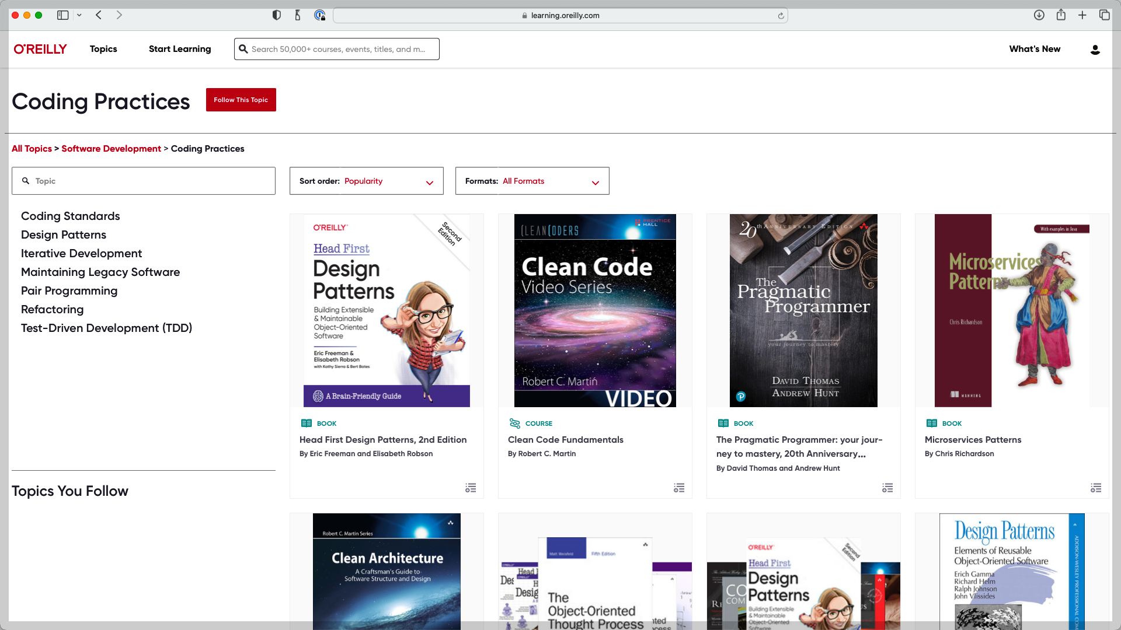Screen dimensions: 1121x630
Task: Click the magnifier icon in the Topic filter
Action: pyautogui.click(x=26, y=181)
